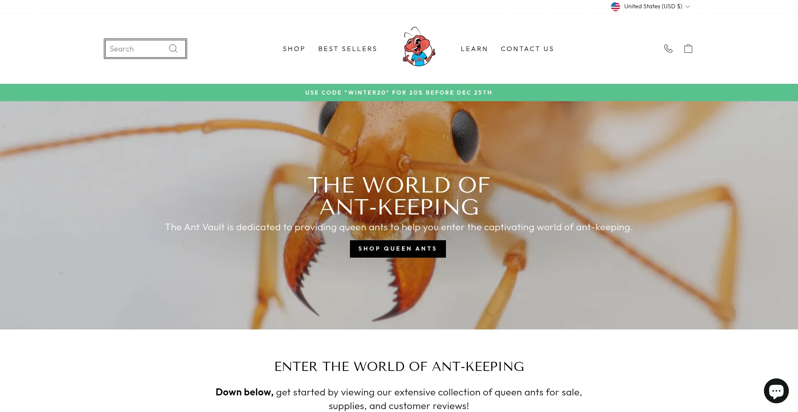Focus the Search input field
The height and width of the screenshot is (412, 798).
136,49
